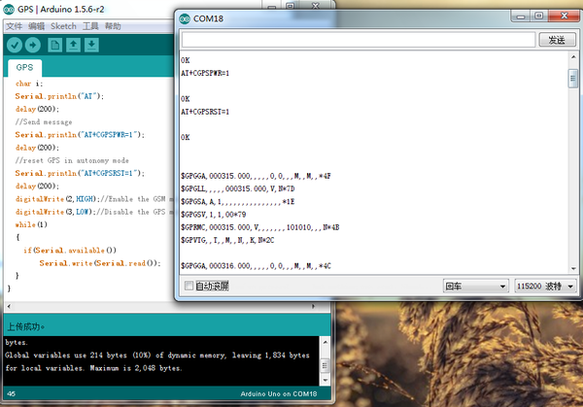This screenshot has height=407, width=583.
Task: Open the Sketch menu
Action: point(63,26)
